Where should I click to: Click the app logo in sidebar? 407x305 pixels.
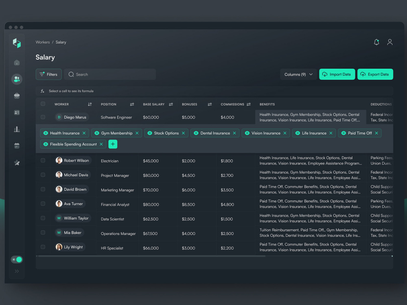17,43
